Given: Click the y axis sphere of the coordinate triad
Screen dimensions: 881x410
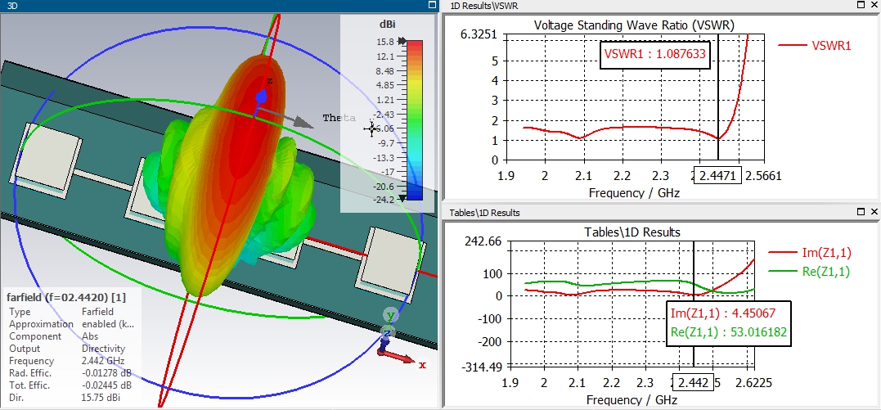Looking at the screenshot, I should tap(390, 316).
